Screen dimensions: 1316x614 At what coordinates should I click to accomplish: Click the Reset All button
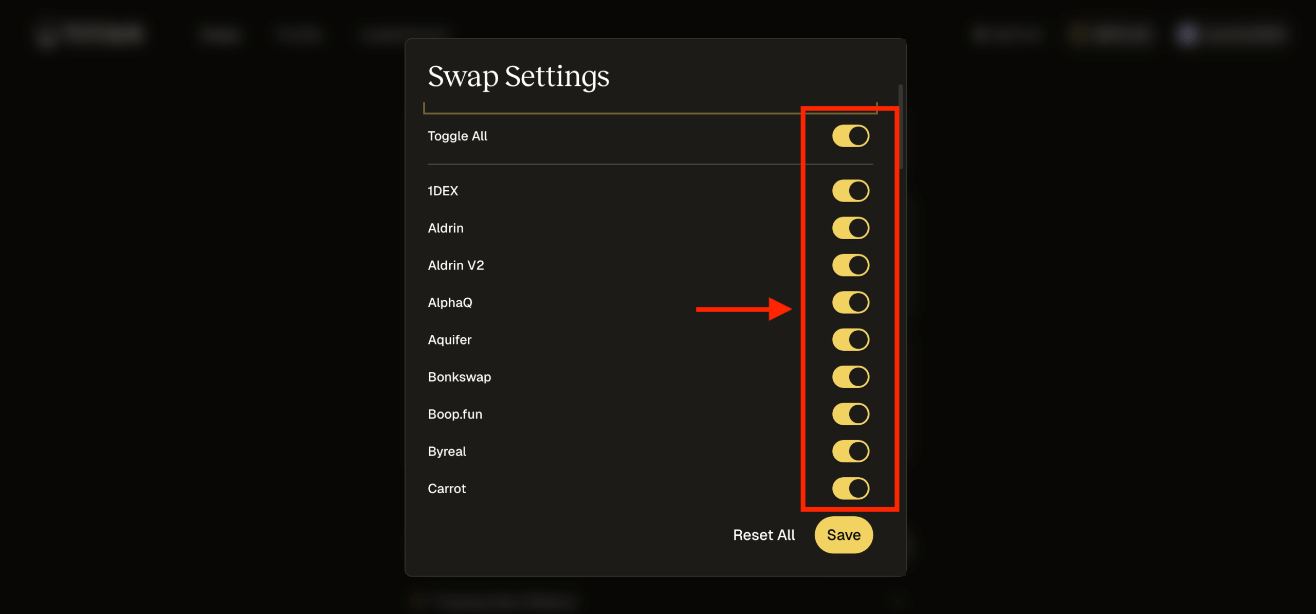[764, 535]
